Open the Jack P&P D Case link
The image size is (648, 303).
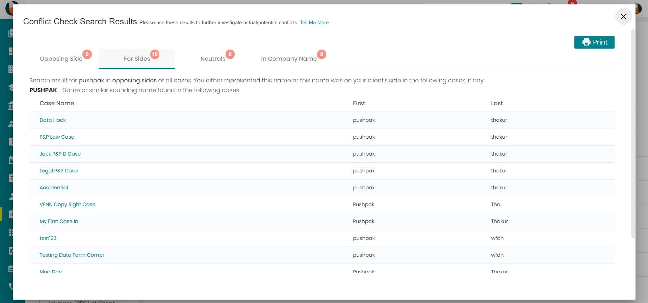[x=60, y=154]
